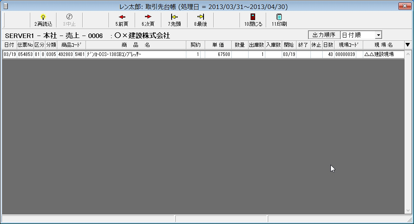Go to next page (6次頁)

(x=148, y=17)
